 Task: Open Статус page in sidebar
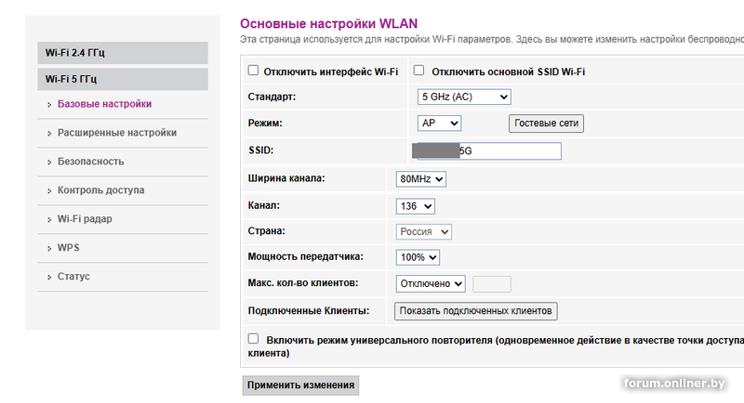point(73,277)
